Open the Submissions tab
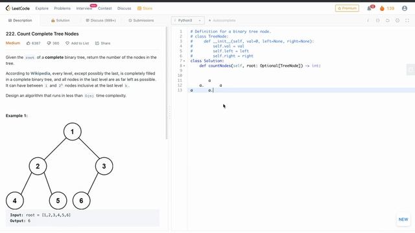The height and width of the screenshot is (233, 415). [141, 20]
